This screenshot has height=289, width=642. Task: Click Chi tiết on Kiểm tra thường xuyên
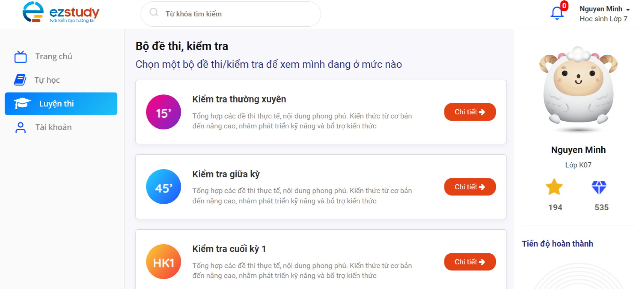coord(470,112)
